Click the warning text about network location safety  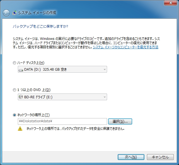coord(75,129)
